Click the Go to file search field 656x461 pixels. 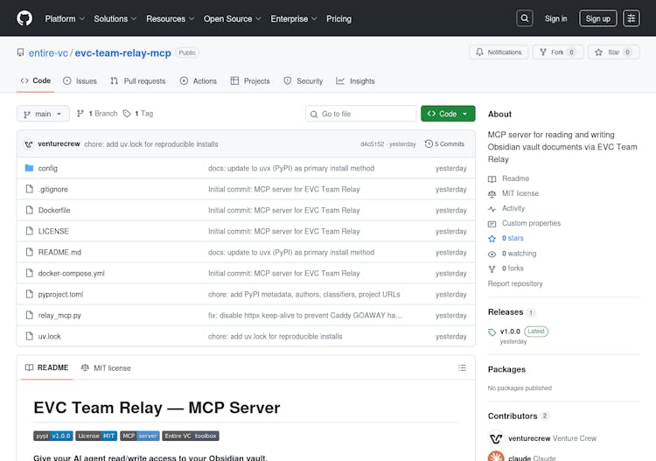361,114
